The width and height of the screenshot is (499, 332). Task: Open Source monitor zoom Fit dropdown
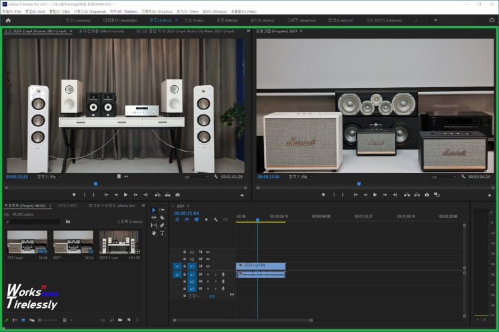tap(50, 176)
